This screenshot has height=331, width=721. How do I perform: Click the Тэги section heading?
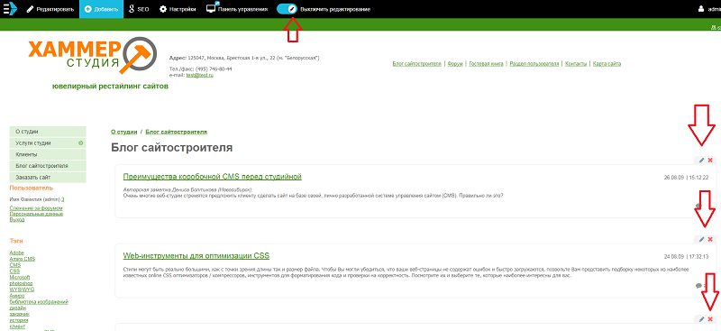(16, 241)
